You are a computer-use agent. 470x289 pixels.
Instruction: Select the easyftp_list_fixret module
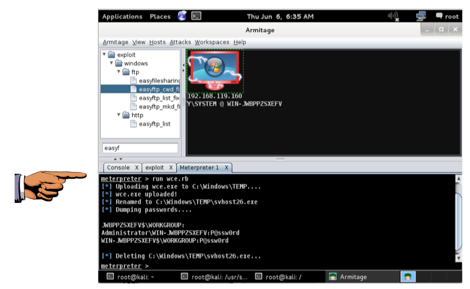click(x=159, y=98)
